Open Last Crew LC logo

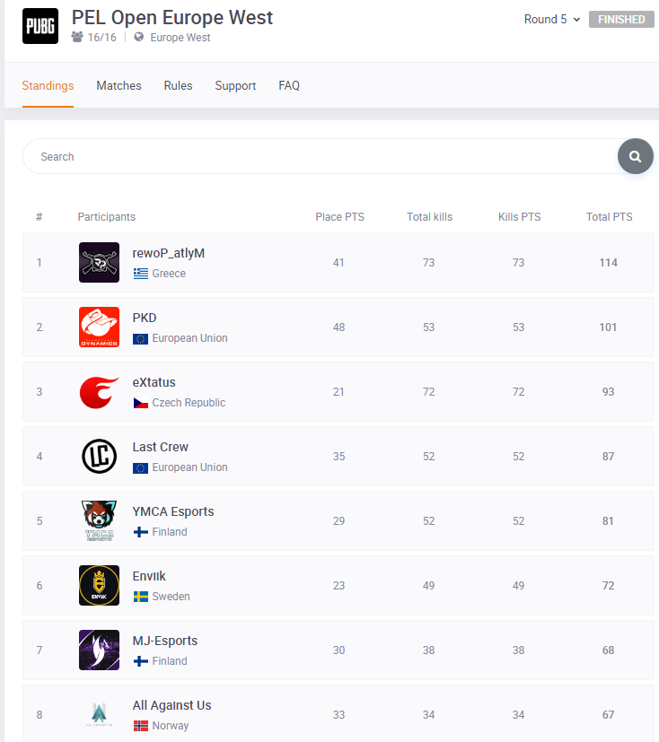(x=99, y=456)
